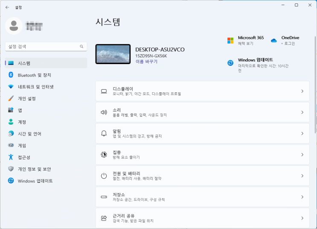
Task: Click 검색 기능, 받은 파일 위치 description
Action: pyautogui.click(x=133, y=221)
